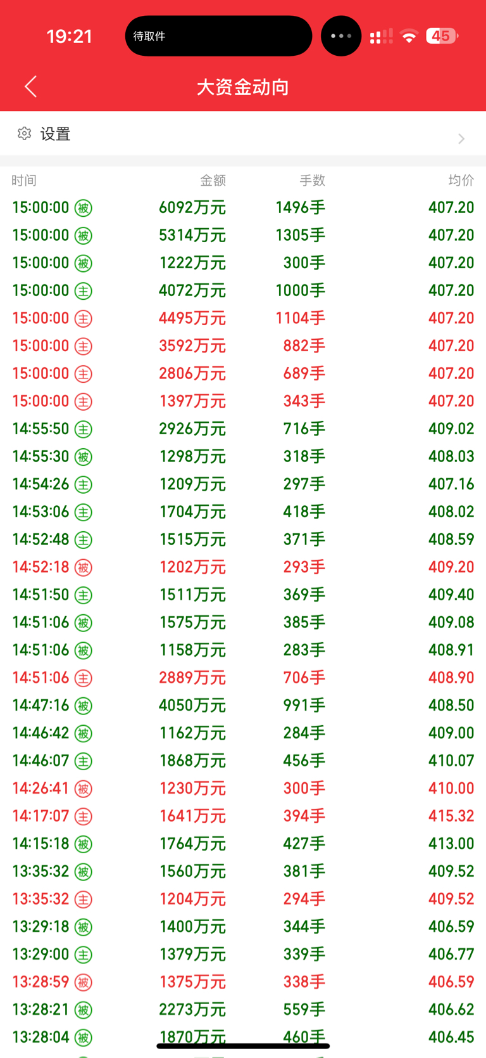Select the 2273万元 row at 13:28:21
Viewport: 486px width, 1058px height.
(x=243, y=1010)
